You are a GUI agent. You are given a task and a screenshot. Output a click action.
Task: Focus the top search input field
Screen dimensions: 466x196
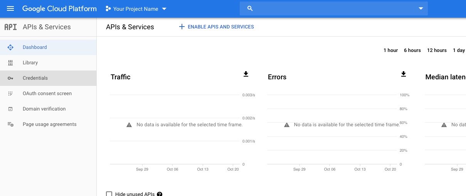(334, 8)
